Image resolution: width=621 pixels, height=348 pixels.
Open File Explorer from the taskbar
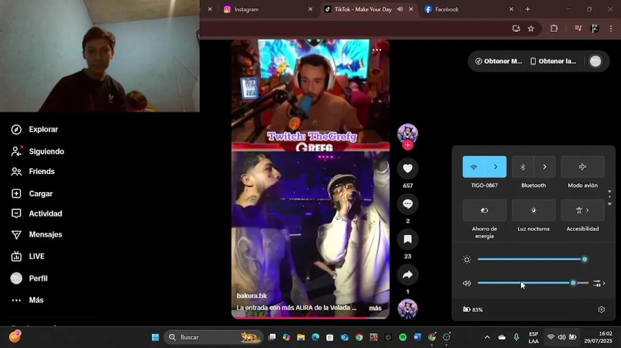(301, 337)
